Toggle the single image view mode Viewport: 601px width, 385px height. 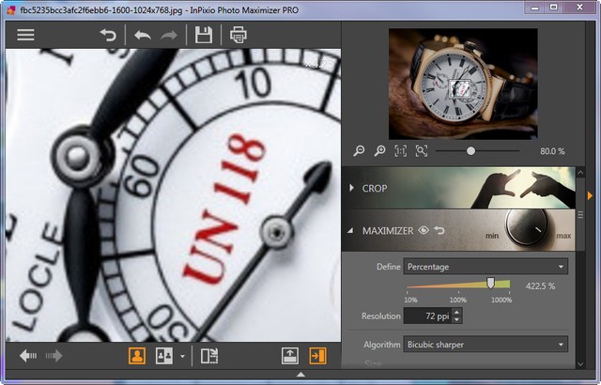(137, 356)
